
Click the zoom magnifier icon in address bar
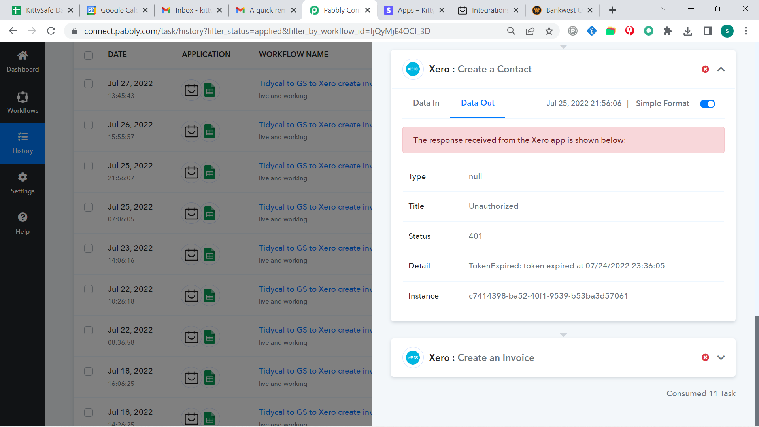click(511, 31)
